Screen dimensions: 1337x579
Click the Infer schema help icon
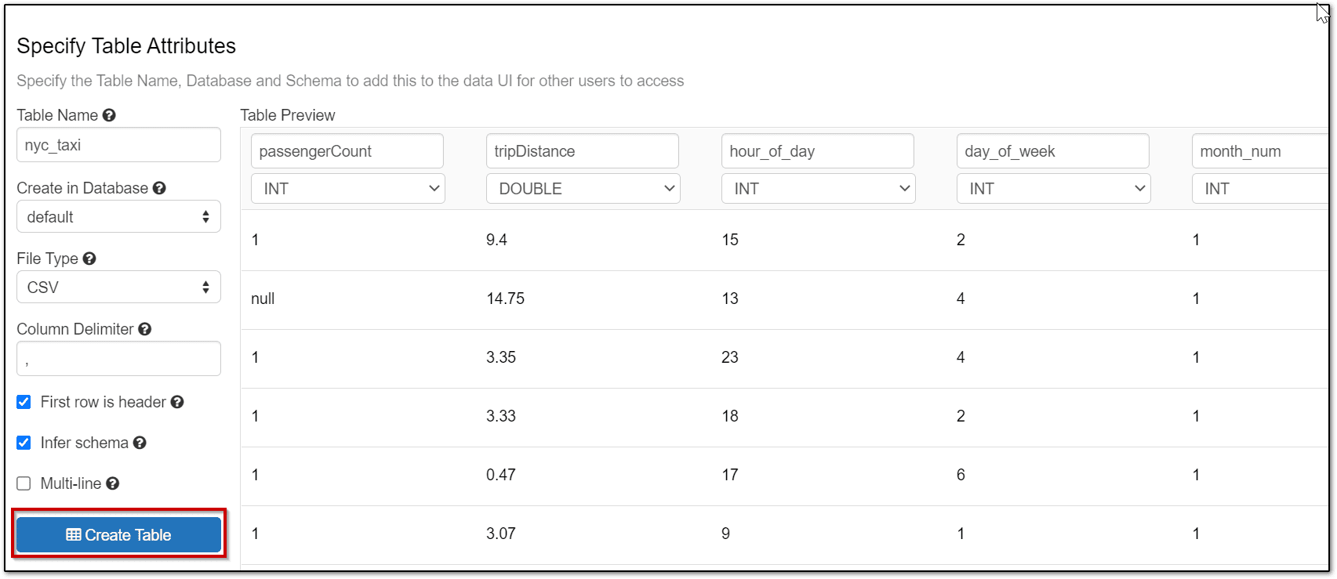click(140, 443)
